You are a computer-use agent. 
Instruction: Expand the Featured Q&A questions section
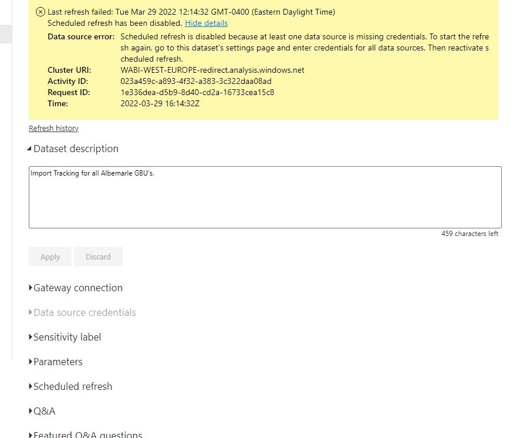pyautogui.click(x=86, y=434)
